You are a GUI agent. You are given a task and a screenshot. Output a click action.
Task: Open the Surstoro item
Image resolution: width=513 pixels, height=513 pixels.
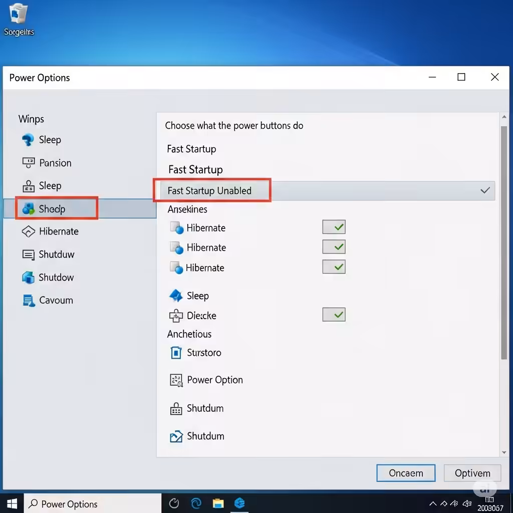pyautogui.click(x=195, y=352)
